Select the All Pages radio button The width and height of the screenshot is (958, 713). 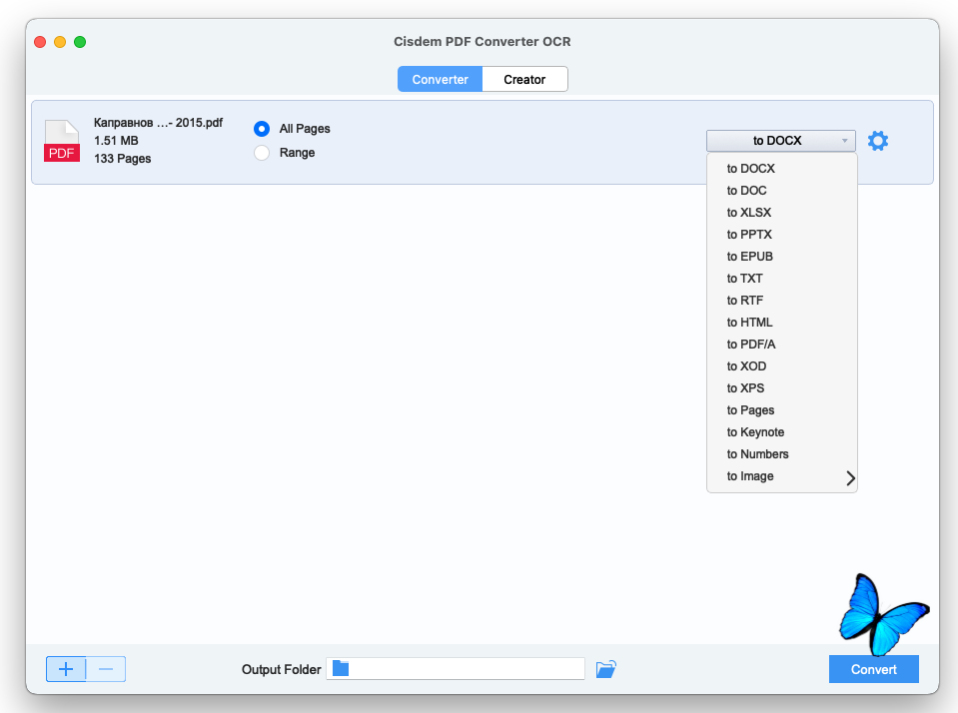[262, 129]
